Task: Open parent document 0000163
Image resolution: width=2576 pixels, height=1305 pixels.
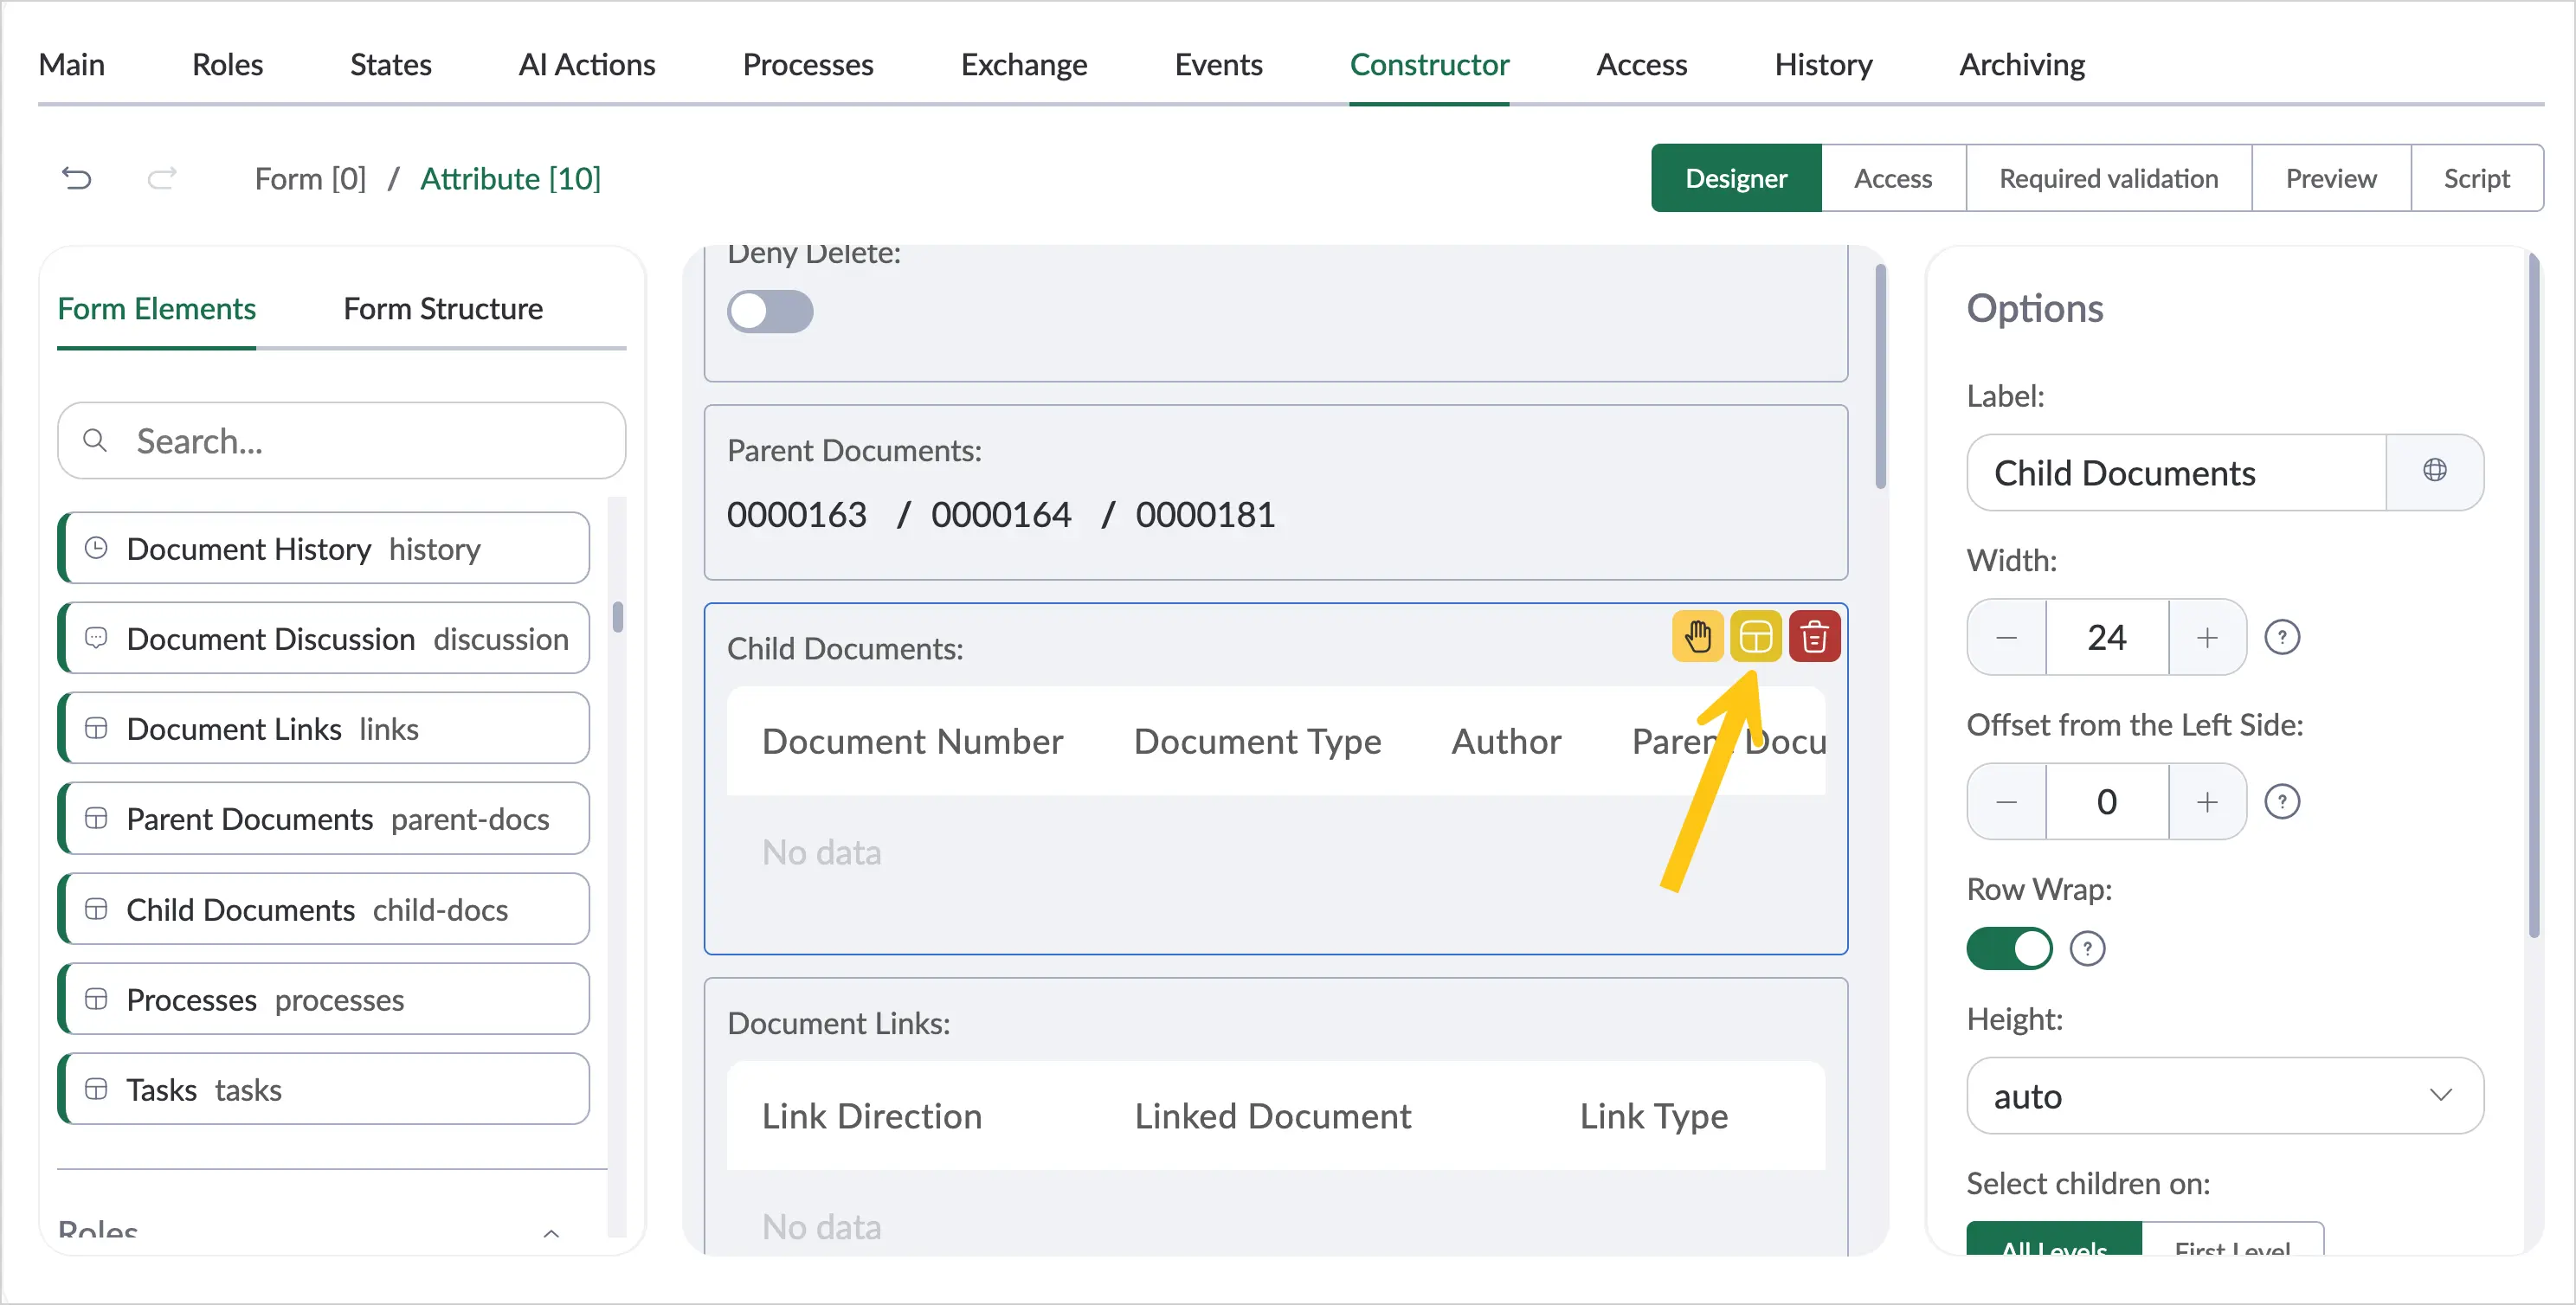Action: [x=796, y=514]
